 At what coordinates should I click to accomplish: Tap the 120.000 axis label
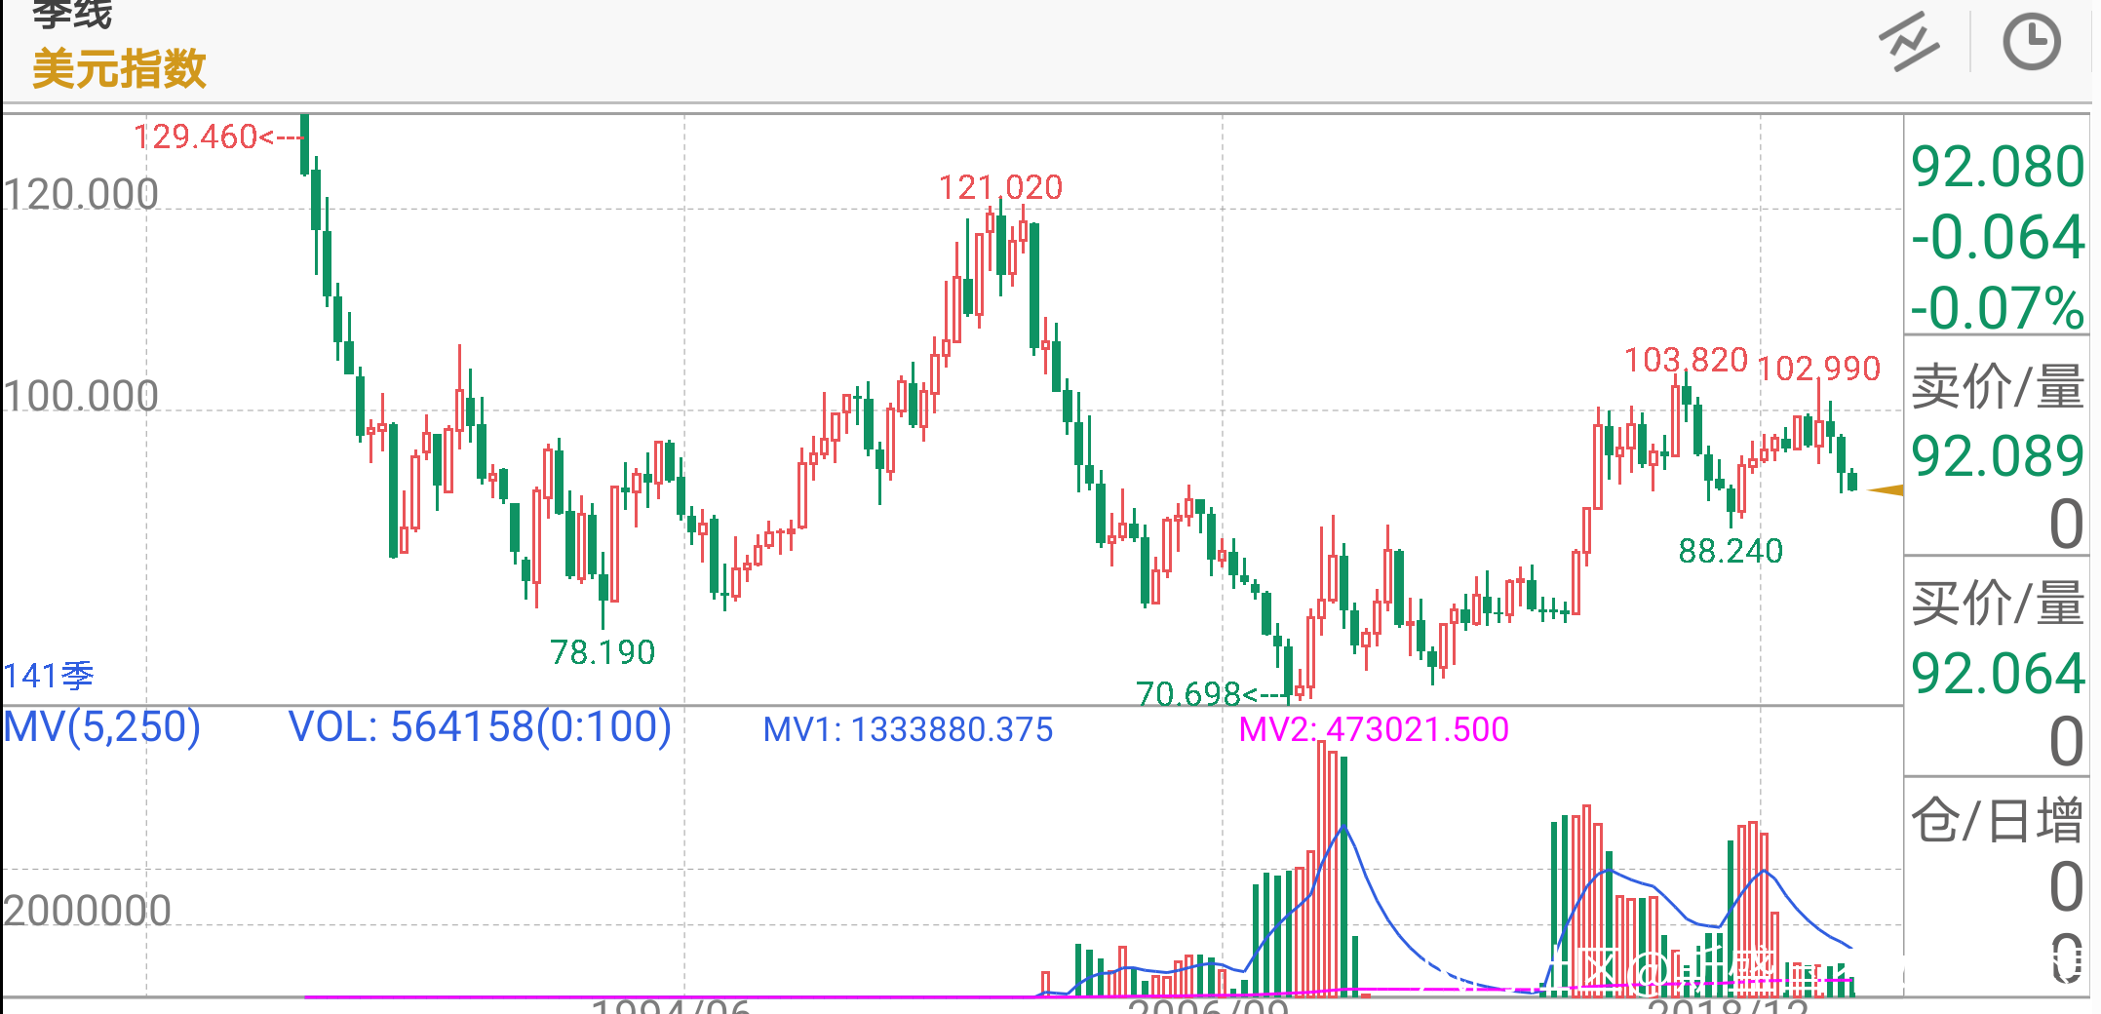[x=80, y=194]
